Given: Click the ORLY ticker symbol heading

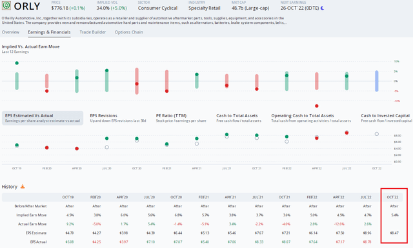Looking at the screenshot, I should pyautogui.click(x=27, y=6).
